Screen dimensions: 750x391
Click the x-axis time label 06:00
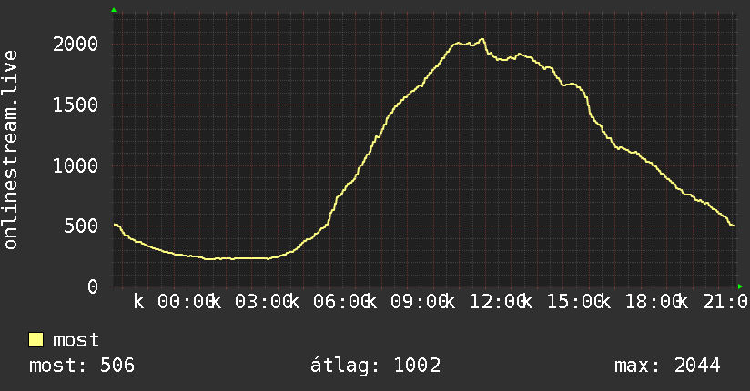[x=341, y=302]
